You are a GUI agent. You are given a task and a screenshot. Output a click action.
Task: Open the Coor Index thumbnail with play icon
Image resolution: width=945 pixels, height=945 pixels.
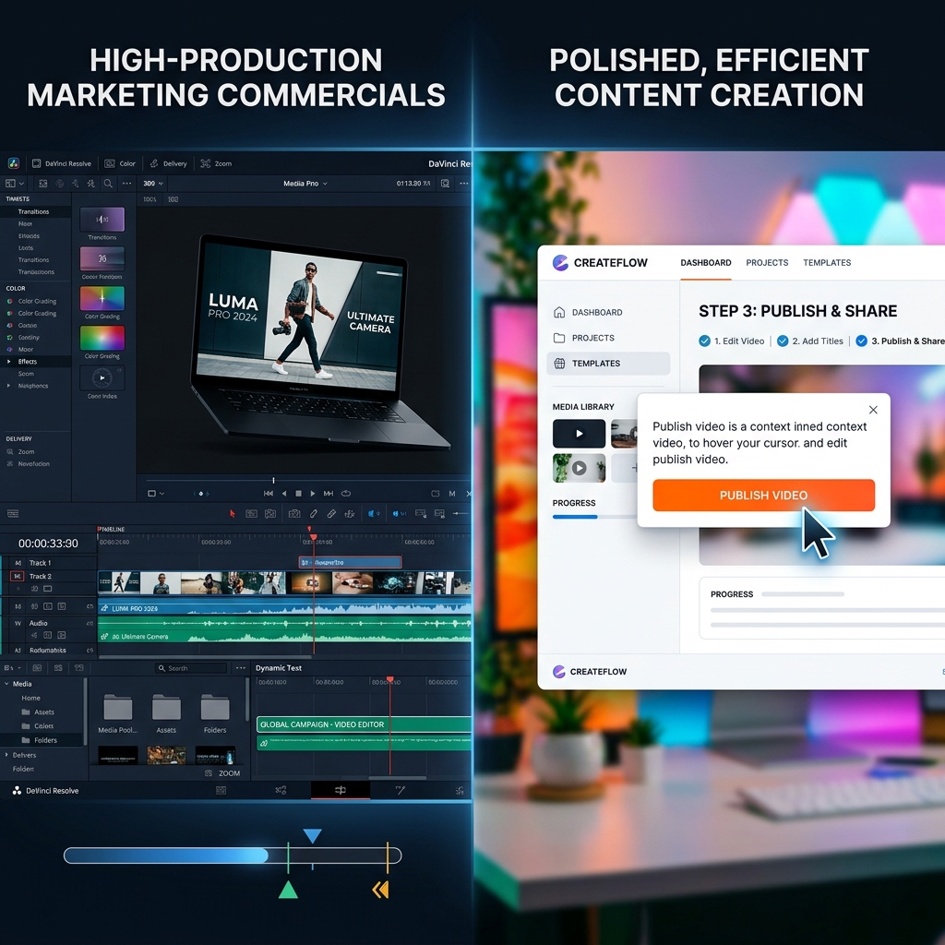(x=102, y=377)
